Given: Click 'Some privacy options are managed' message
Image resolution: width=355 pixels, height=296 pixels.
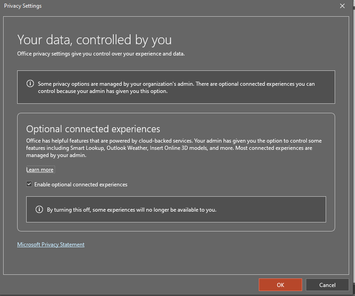Looking at the screenshot, I should point(176,88).
